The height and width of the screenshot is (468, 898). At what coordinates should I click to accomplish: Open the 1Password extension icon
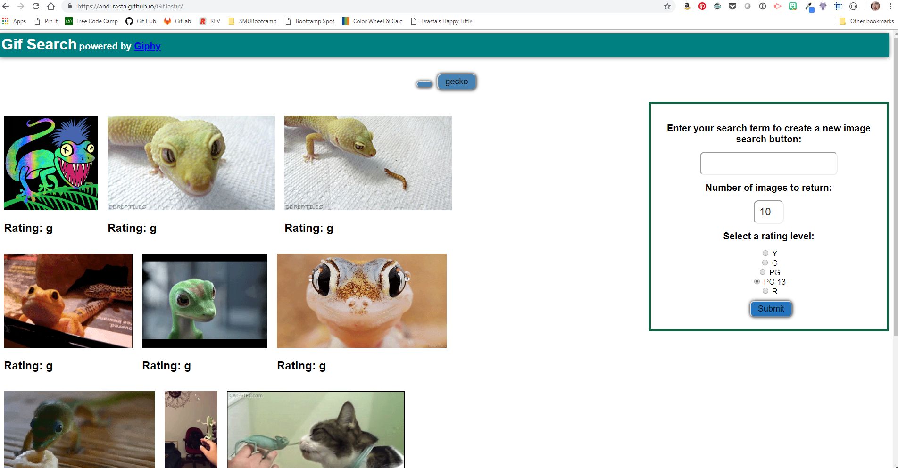click(763, 6)
